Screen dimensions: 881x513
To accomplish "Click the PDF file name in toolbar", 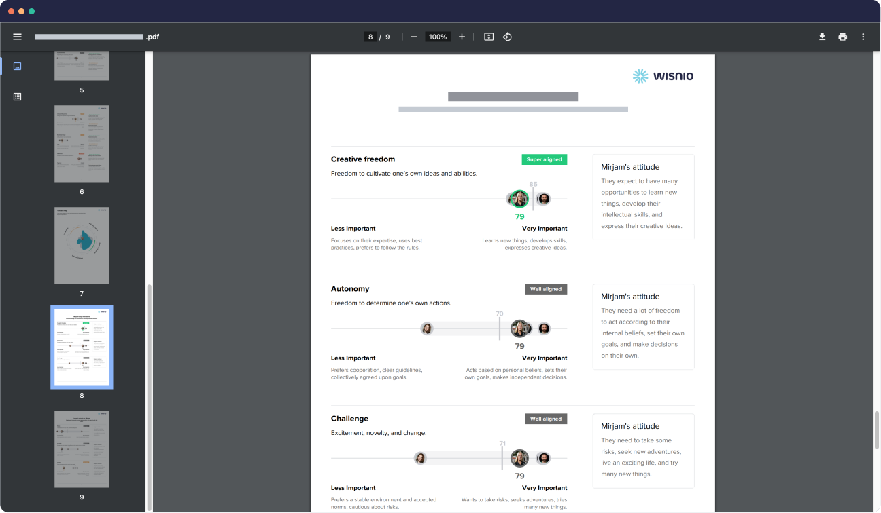I will point(97,37).
